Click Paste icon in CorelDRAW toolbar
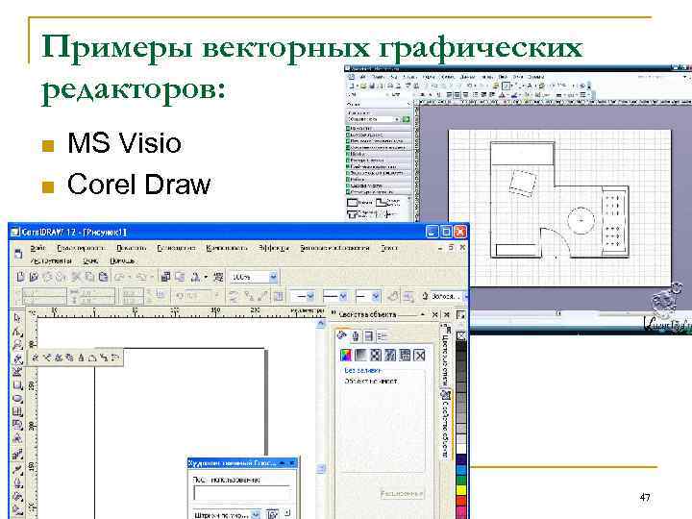Image resolution: width=692 pixels, height=519 pixels. pos(103,277)
